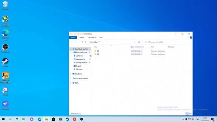Select OneDrive in navigation pane
217x122 pixels.
[x=79, y=74]
